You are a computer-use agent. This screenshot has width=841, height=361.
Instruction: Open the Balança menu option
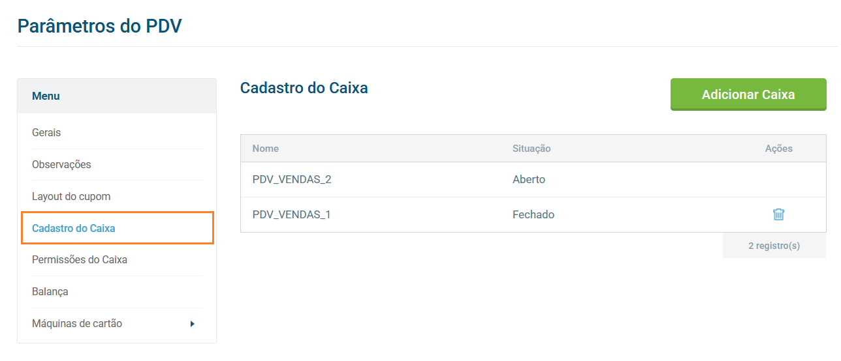[x=50, y=291]
